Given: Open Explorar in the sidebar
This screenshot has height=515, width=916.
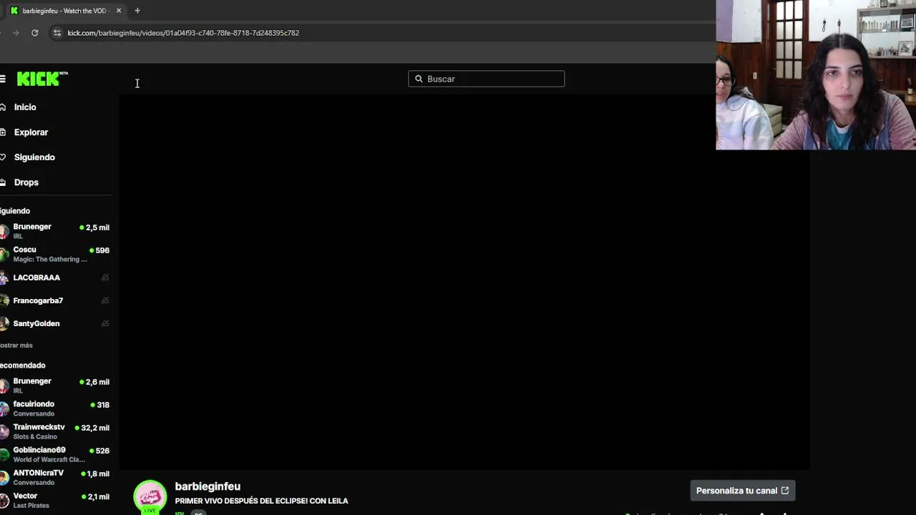Looking at the screenshot, I should click(x=31, y=132).
